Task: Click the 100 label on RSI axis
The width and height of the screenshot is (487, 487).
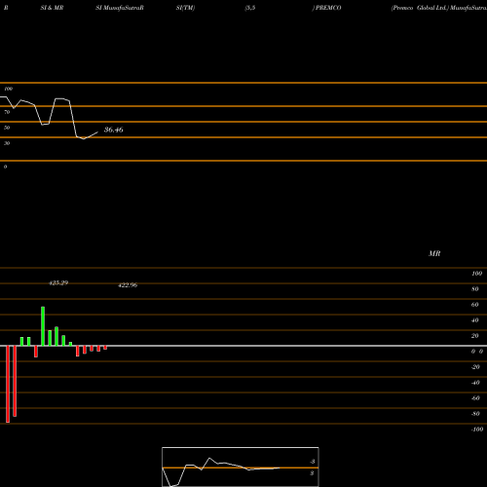Action: [x=9, y=89]
